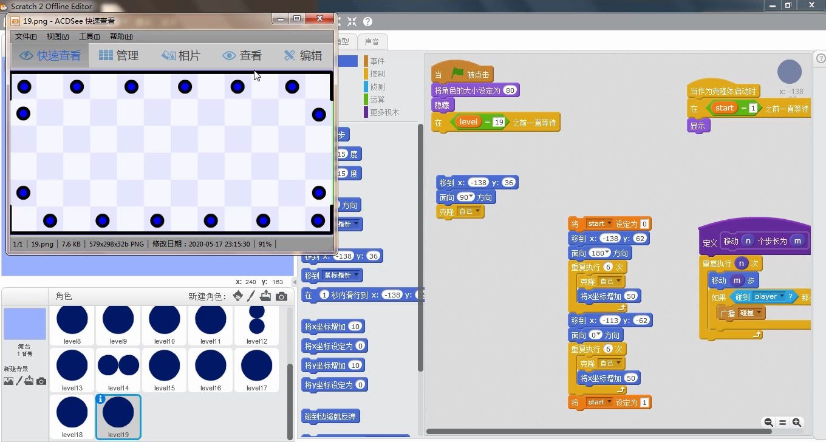Viewport: 826px width, 442px height.
Task: Paint a new backdrop with the brush icon
Action: 20,381
